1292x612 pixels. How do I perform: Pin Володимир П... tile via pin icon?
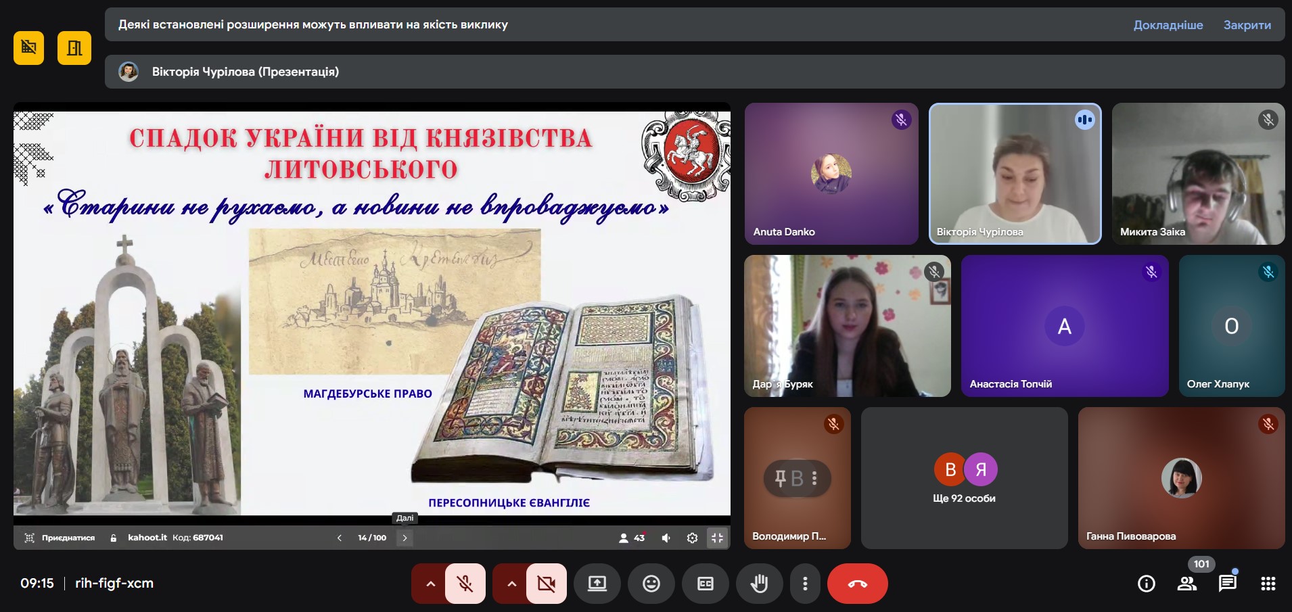click(x=780, y=479)
